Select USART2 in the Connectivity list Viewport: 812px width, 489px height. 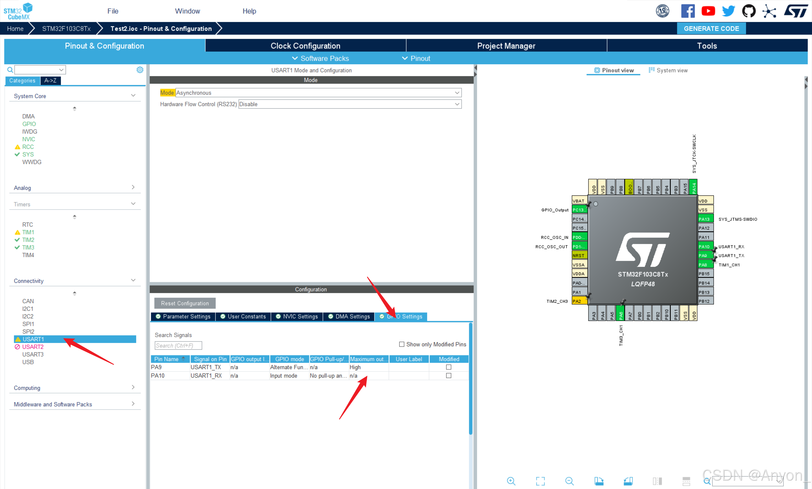click(x=33, y=347)
